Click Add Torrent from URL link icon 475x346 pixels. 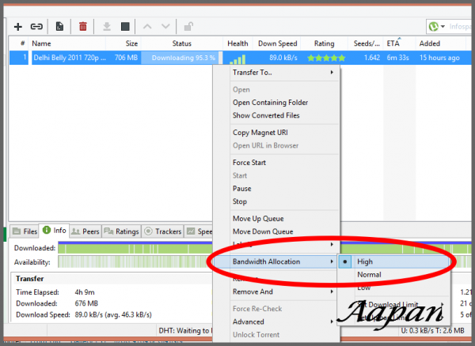click(x=36, y=27)
